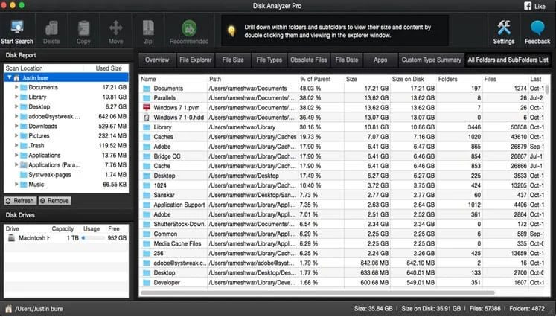This screenshot has width=556, height=317.
Task: Open the File Size tab
Action: point(233,60)
